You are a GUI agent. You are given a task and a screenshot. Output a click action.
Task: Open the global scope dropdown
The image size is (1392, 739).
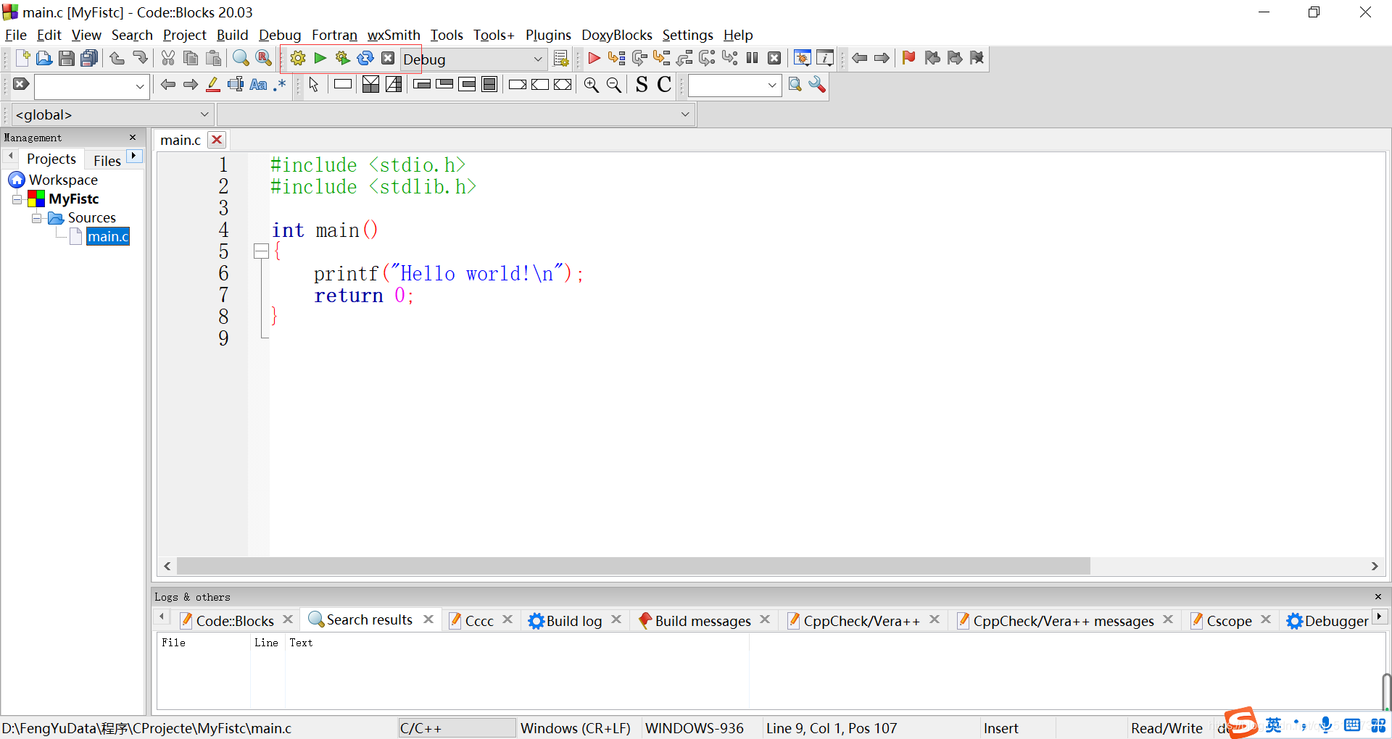point(112,114)
